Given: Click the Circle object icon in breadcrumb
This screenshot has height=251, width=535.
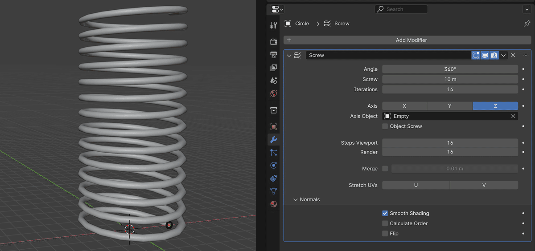Looking at the screenshot, I should pyautogui.click(x=288, y=24).
